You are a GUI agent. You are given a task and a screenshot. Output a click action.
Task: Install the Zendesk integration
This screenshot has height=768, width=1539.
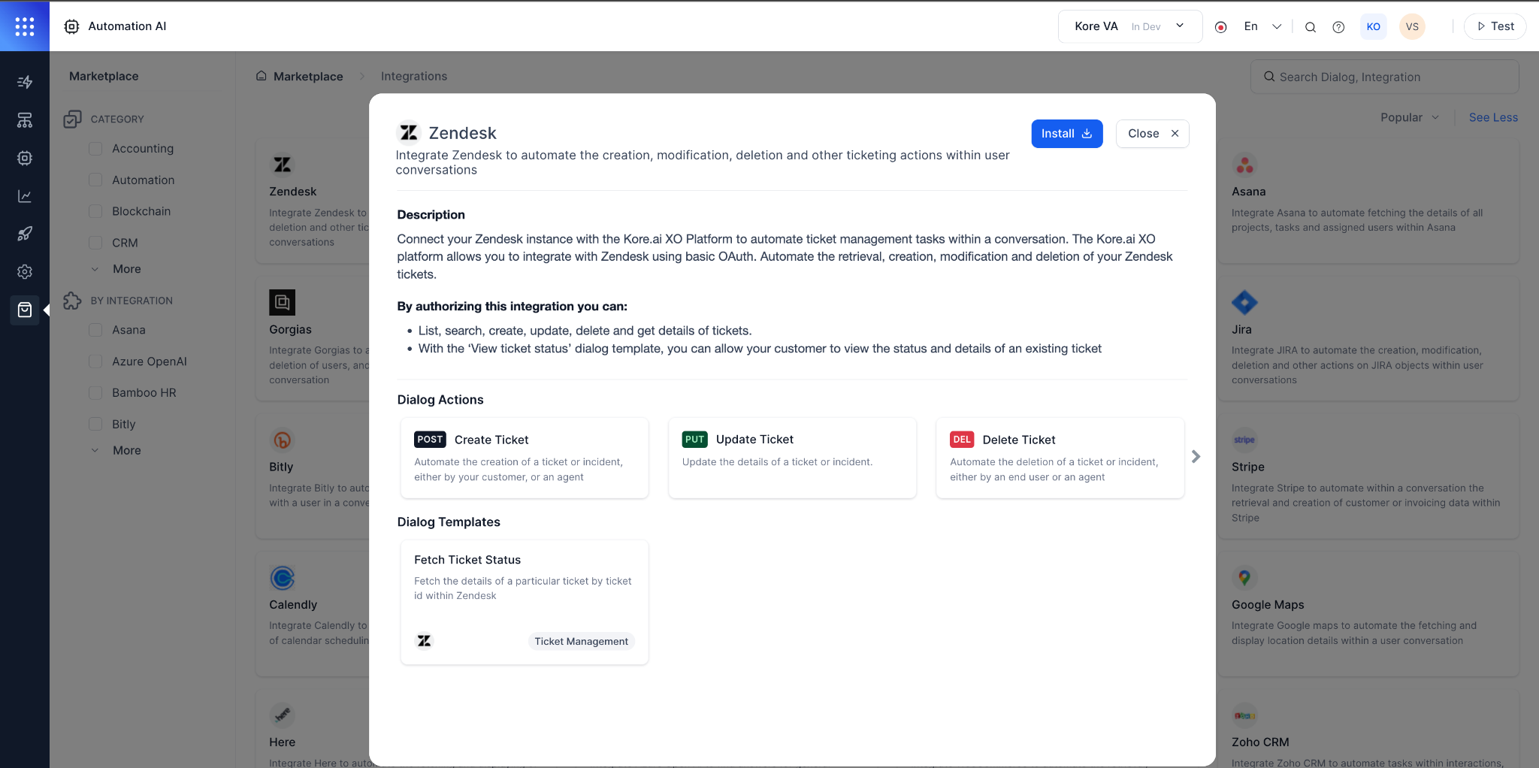point(1067,133)
